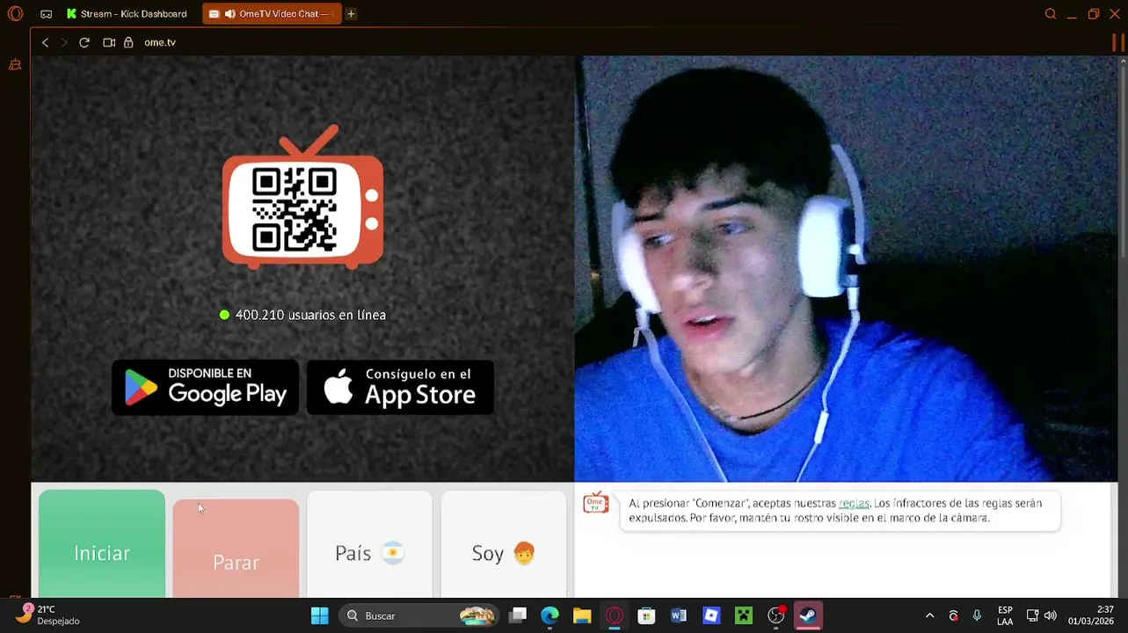
Task: Mute the OmeTV tab speaker icon
Action: (x=229, y=14)
